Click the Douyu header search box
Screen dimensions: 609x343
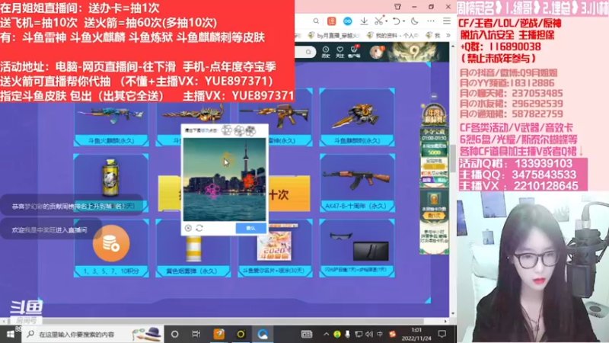pyautogui.click(x=305, y=52)
